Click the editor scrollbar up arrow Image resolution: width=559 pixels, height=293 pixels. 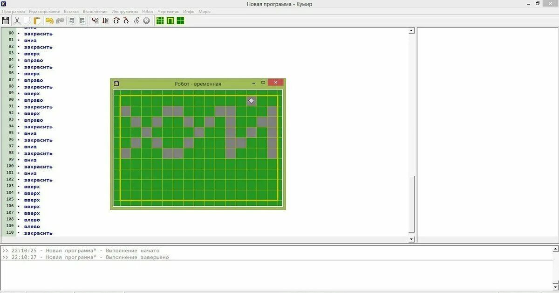click(411, 31)
